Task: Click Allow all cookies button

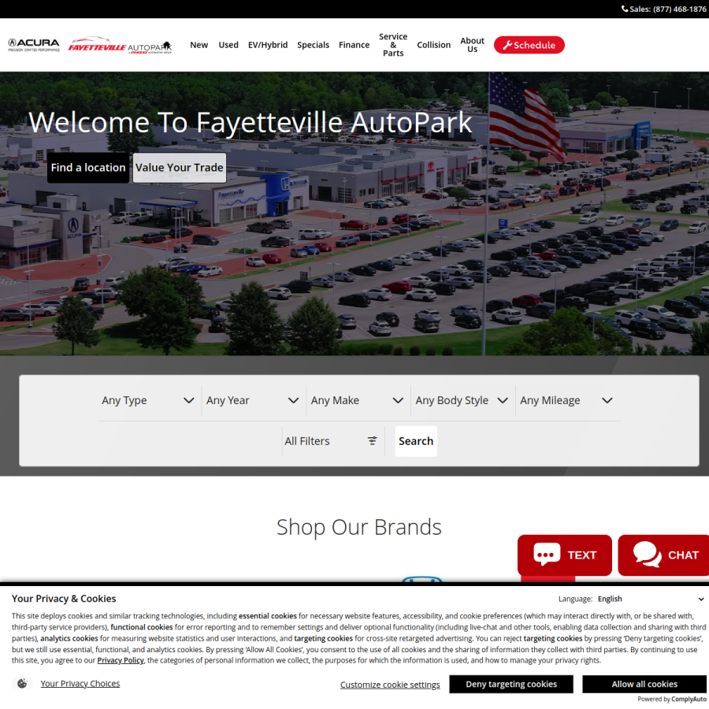Action: pos(644,684)
